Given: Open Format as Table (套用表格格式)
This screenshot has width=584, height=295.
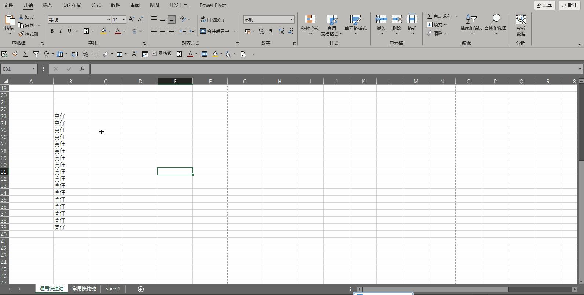Looking at the screenshot, I should click(331, 25).
